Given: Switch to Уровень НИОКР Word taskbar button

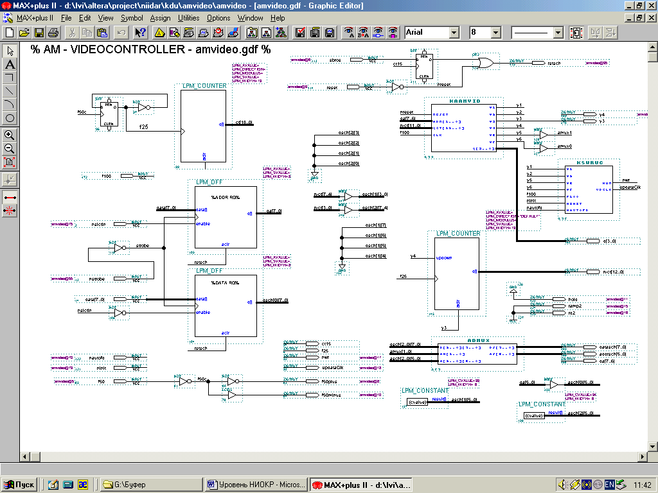Looking at the screenshot, I should 256,485.
